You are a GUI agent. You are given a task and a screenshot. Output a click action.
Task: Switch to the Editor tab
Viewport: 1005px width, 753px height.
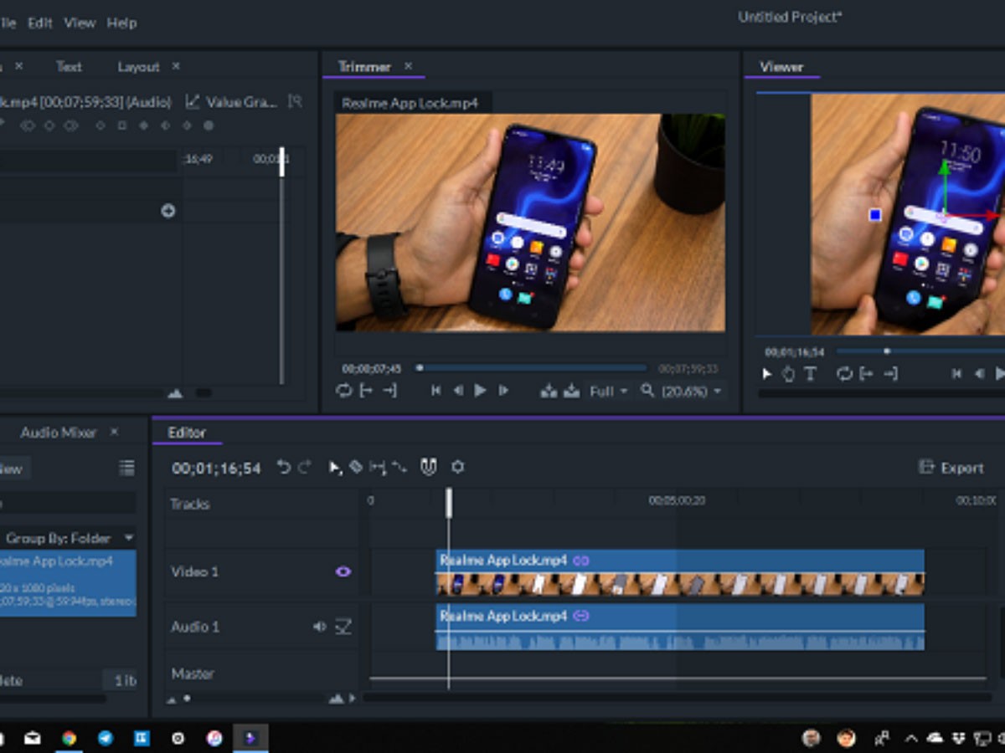[x=187, y=433]
